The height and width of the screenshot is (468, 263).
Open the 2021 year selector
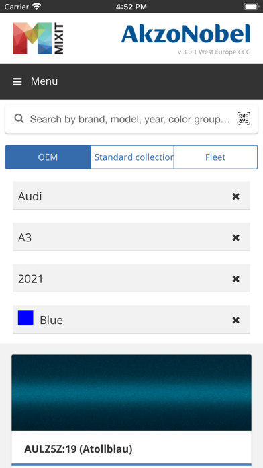(131, 278)
